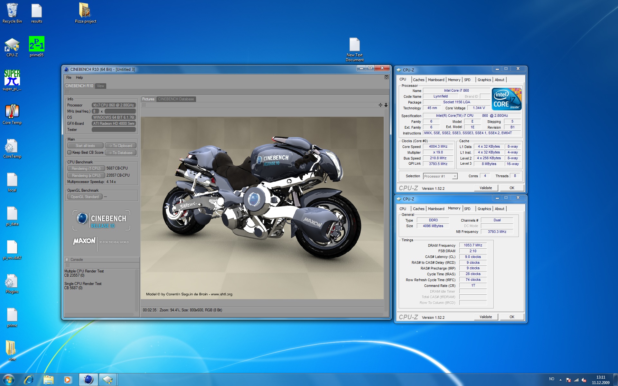The height and width of the screenshot is (386, 618).
Task: Select the super_pi desktop icon
Action: [x=12, y=80]
